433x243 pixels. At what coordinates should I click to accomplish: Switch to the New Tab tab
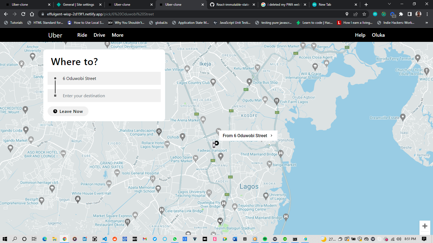click(x=334, y=5)
